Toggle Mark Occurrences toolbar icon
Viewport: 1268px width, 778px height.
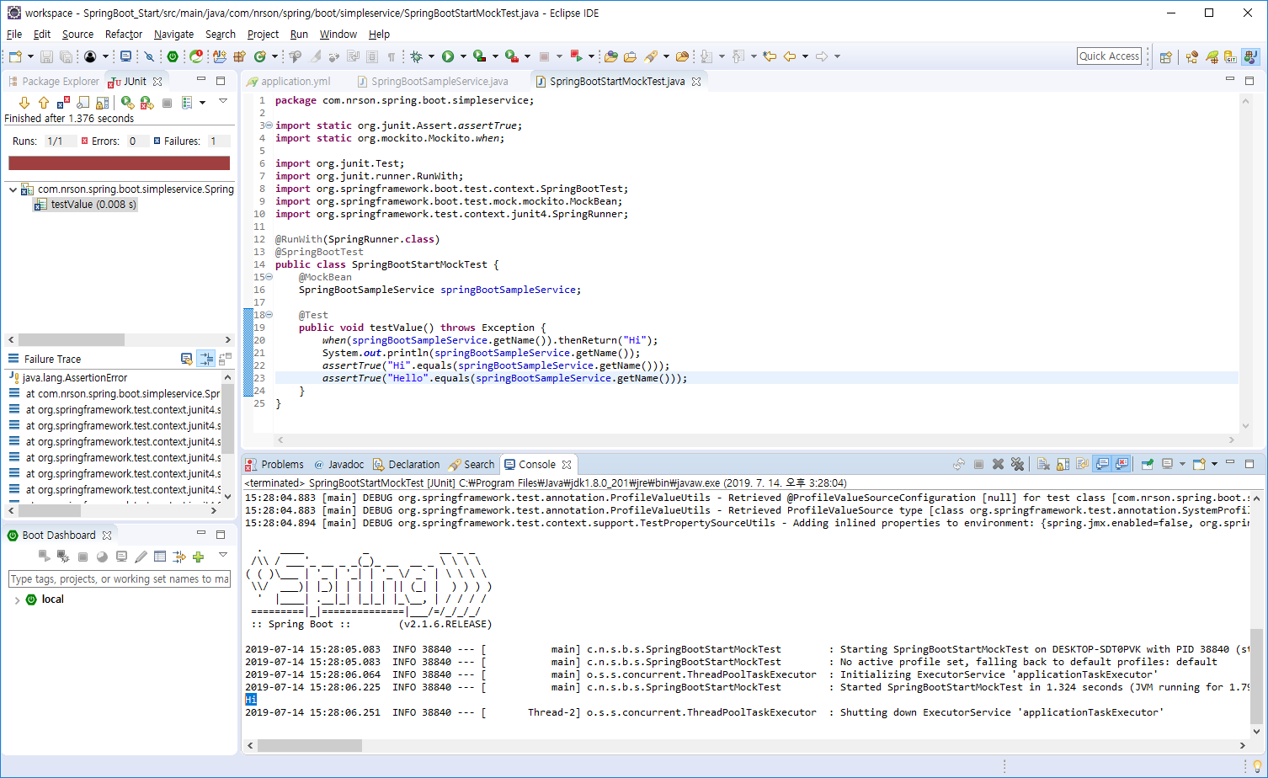coord(315,56)
